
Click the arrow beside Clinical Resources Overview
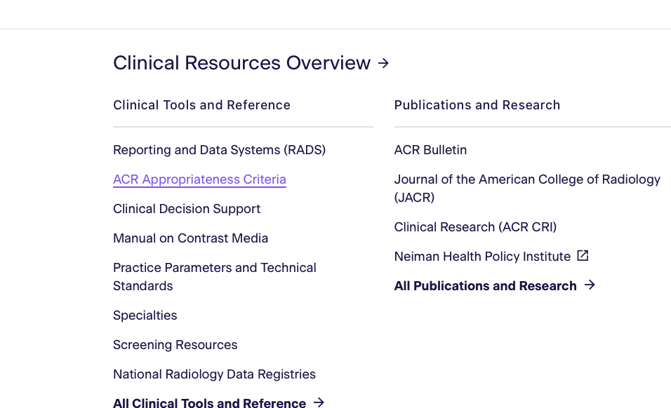[383, 63]
